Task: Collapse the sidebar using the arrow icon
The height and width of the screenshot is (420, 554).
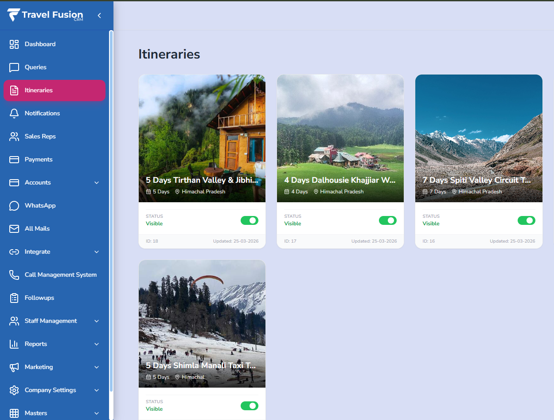Action: tap(99, 16)
